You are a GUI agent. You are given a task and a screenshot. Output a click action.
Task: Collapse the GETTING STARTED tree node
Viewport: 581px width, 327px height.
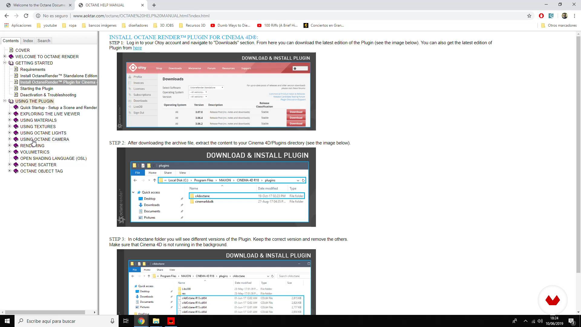5,63
